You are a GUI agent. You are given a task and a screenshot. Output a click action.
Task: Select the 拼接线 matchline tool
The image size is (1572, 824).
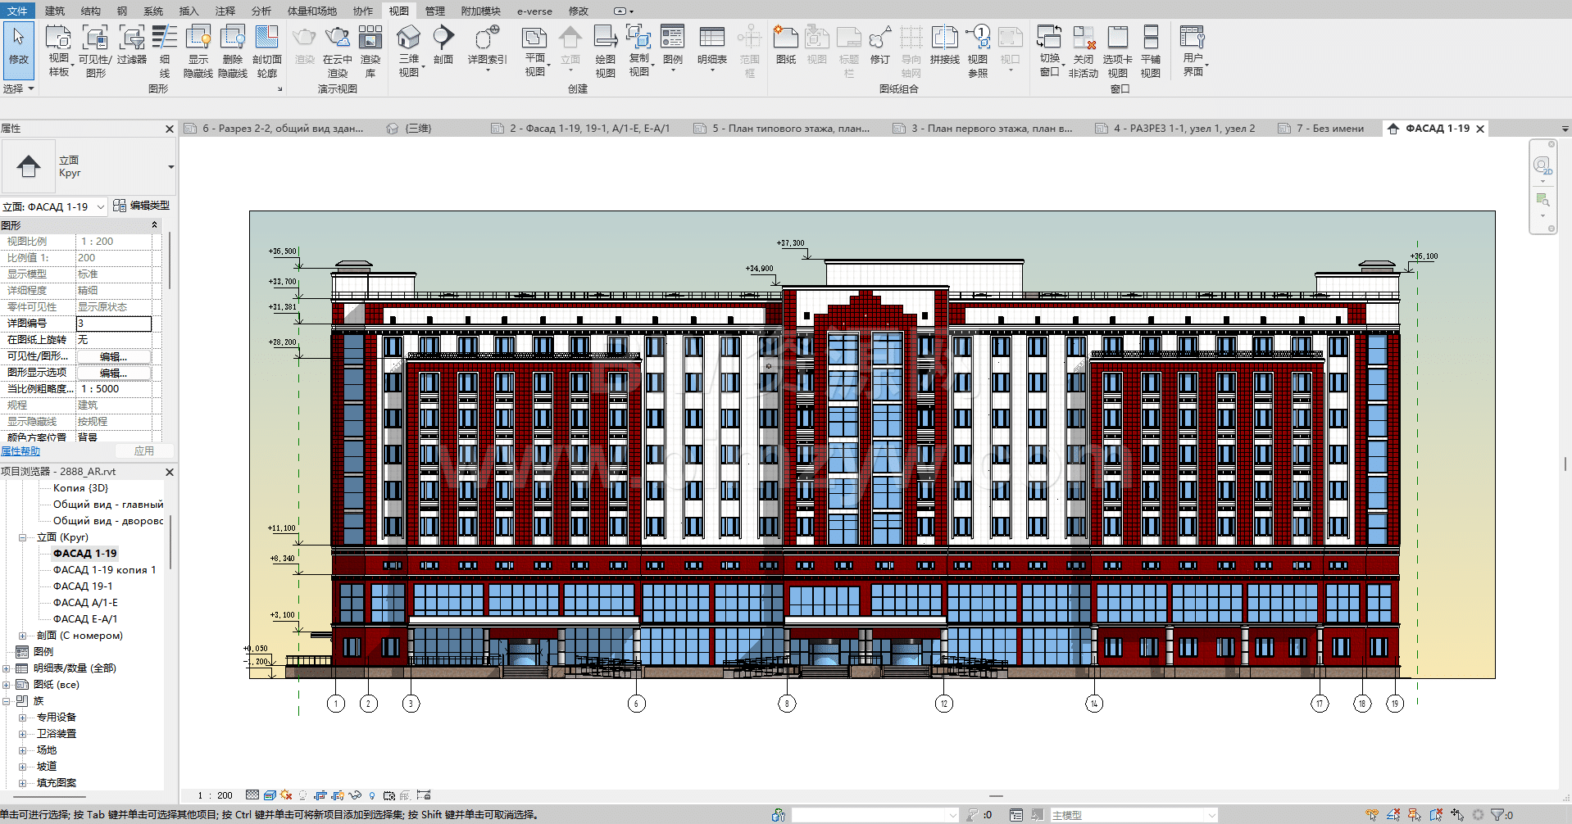[944, 45]
